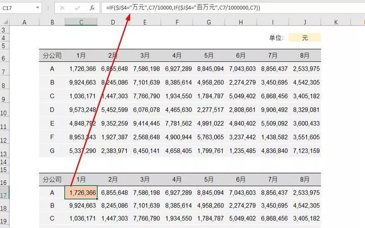
Task: Select column E header
Action: click(x=145, y=22)
